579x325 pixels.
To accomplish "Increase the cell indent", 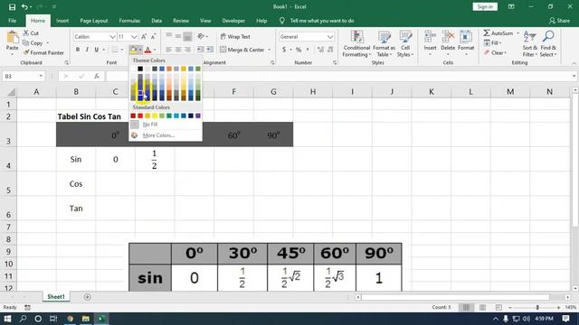I will pos(209,50).
